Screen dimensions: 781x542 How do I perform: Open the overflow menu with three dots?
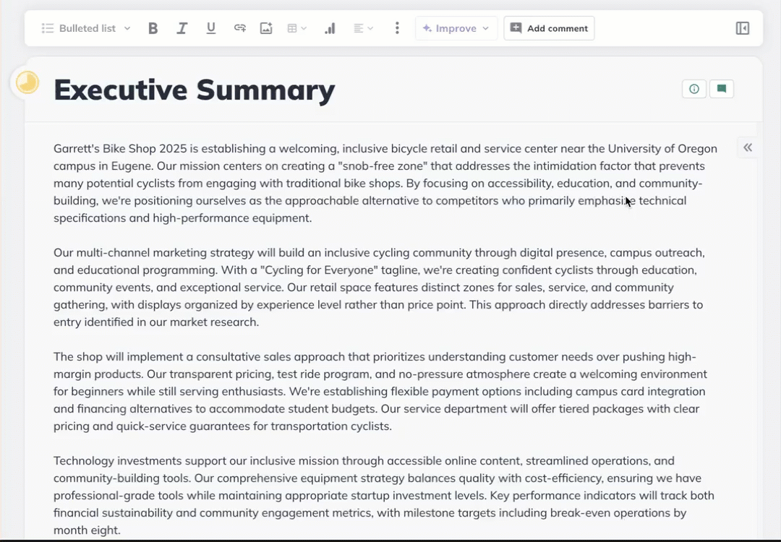(x=397, y=28)
